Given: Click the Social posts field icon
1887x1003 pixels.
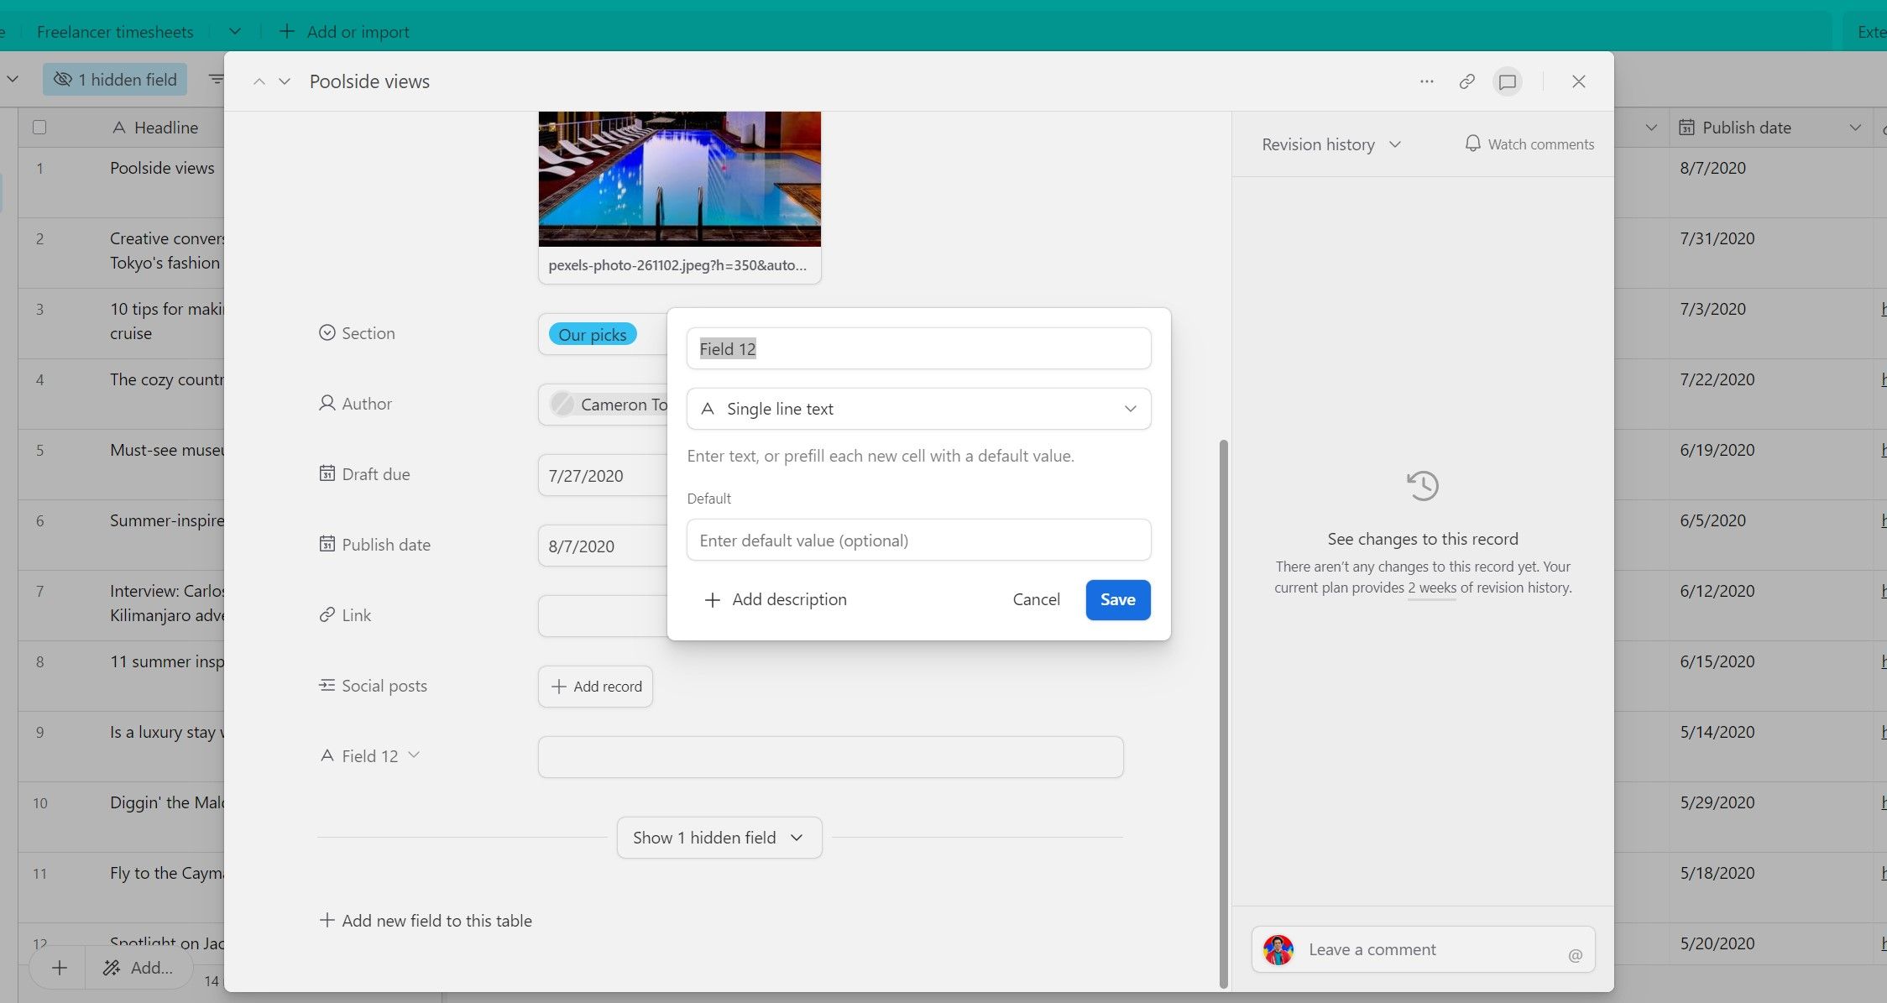Looking at the screenshot, I should pyautogui.click(x=327, y=685).
